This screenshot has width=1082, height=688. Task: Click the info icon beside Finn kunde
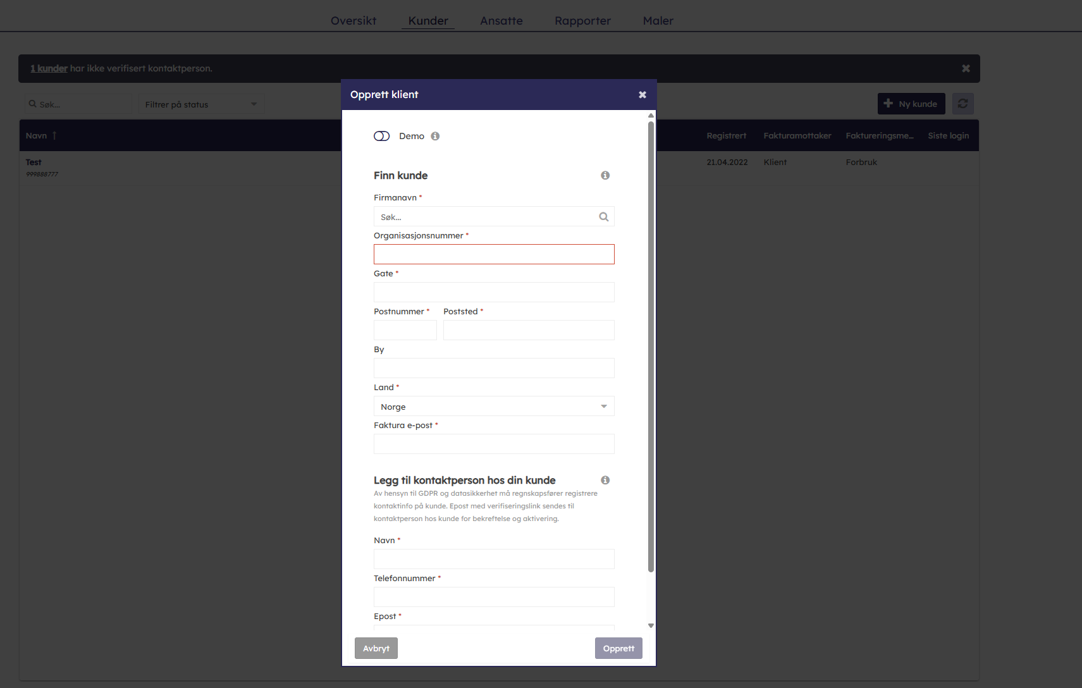605,175
